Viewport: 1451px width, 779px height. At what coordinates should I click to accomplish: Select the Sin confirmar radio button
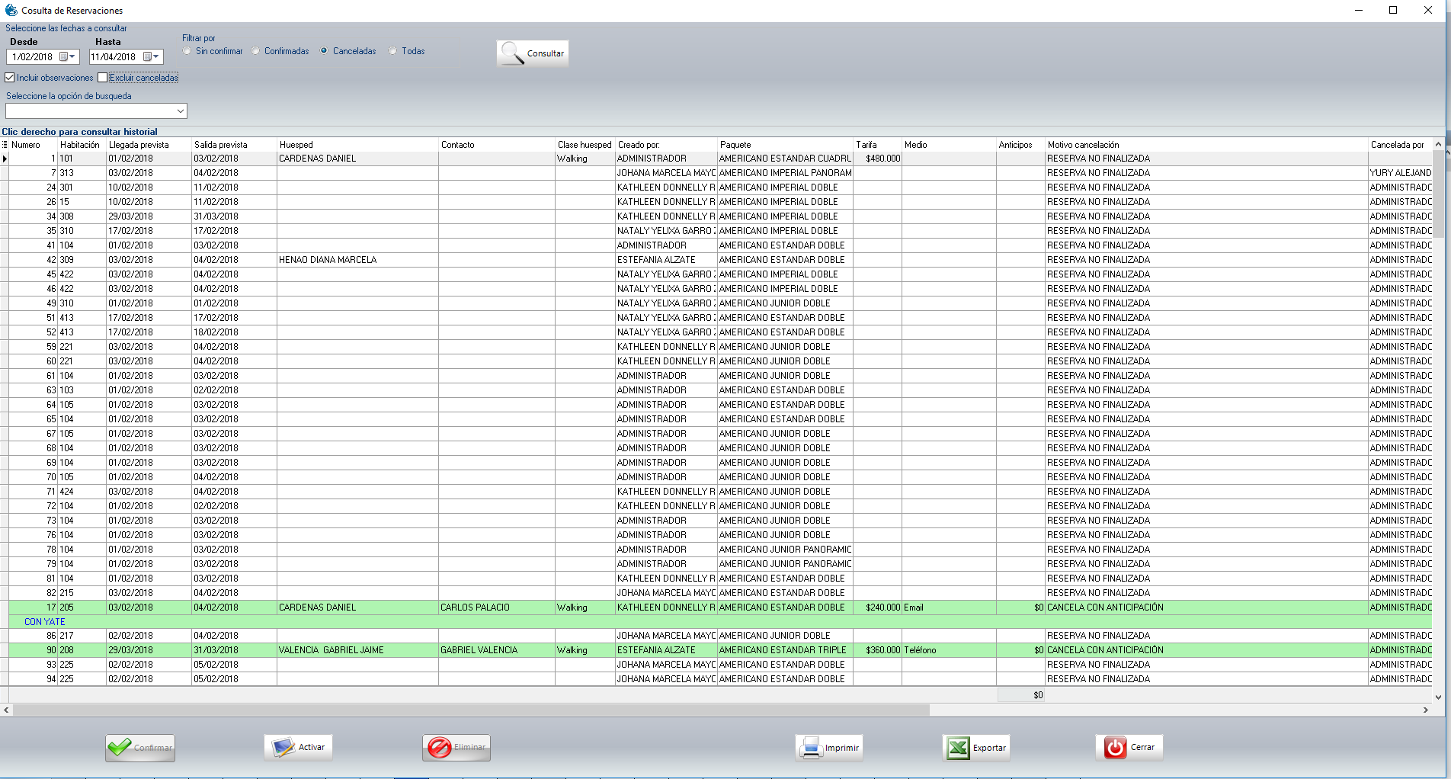187,51
